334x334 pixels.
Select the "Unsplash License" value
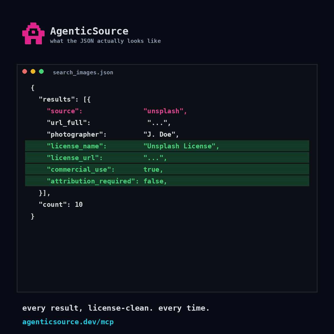181,146
